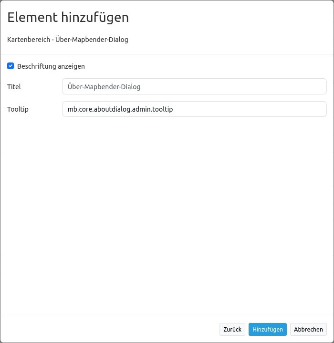Viewport: 334px width, 343px height.
Task: Cancel the dialog via Abbrechen
Action: [308, 329]
